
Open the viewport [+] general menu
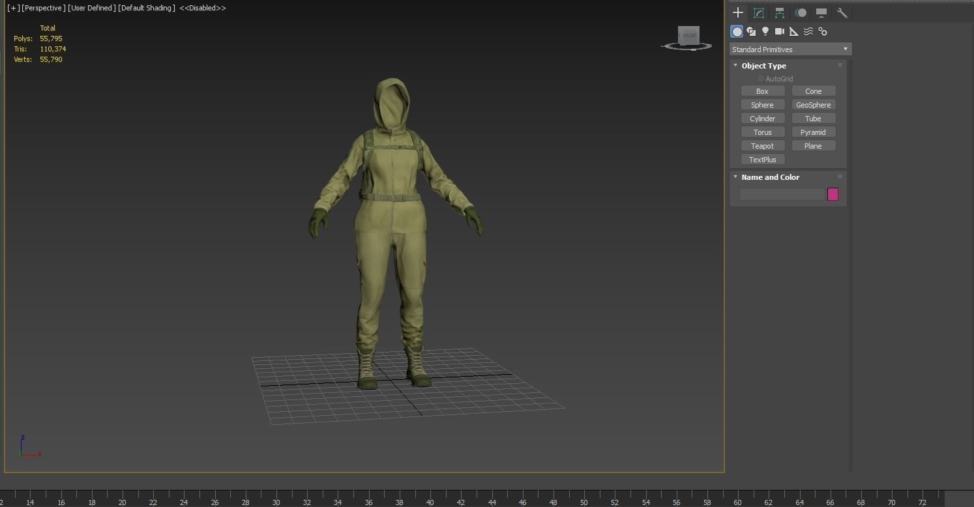pos(13,8)
